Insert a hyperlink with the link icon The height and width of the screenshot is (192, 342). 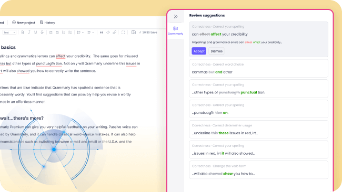pyautogui.click(x=115, y=33)
